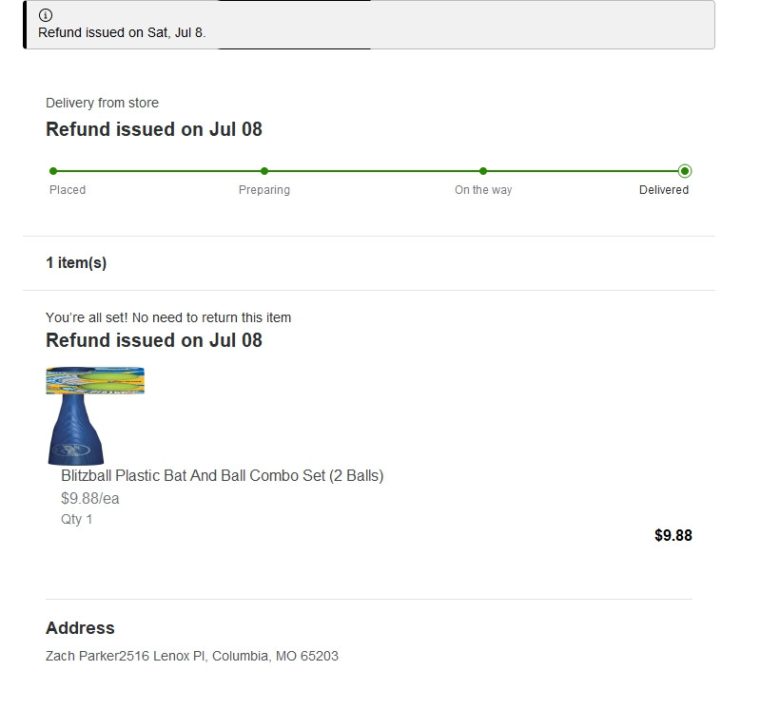Click the bold $9.88 item total

[673, 536]
